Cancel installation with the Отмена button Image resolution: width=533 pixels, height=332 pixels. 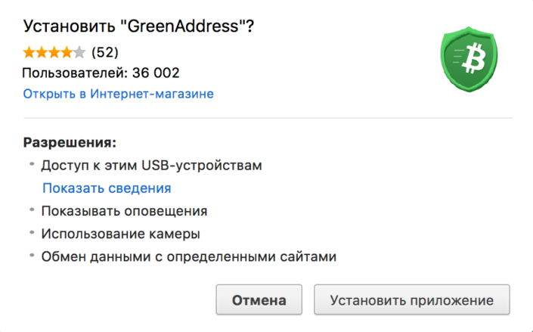coord(259,299)
